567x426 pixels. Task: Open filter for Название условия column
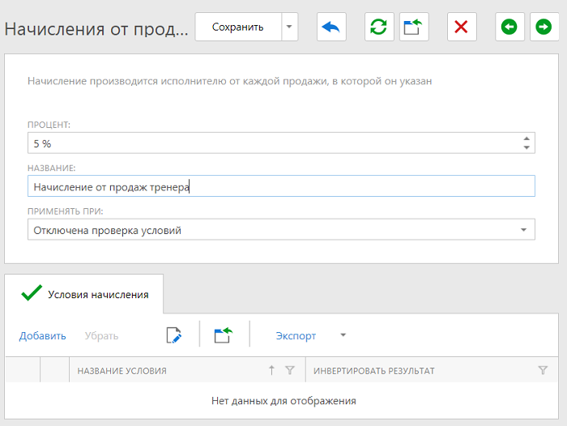pos(290,370)
